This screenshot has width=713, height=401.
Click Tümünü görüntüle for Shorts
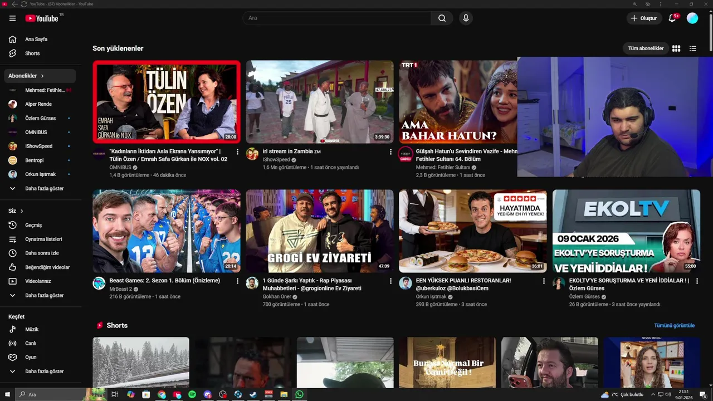click(675, 325)
